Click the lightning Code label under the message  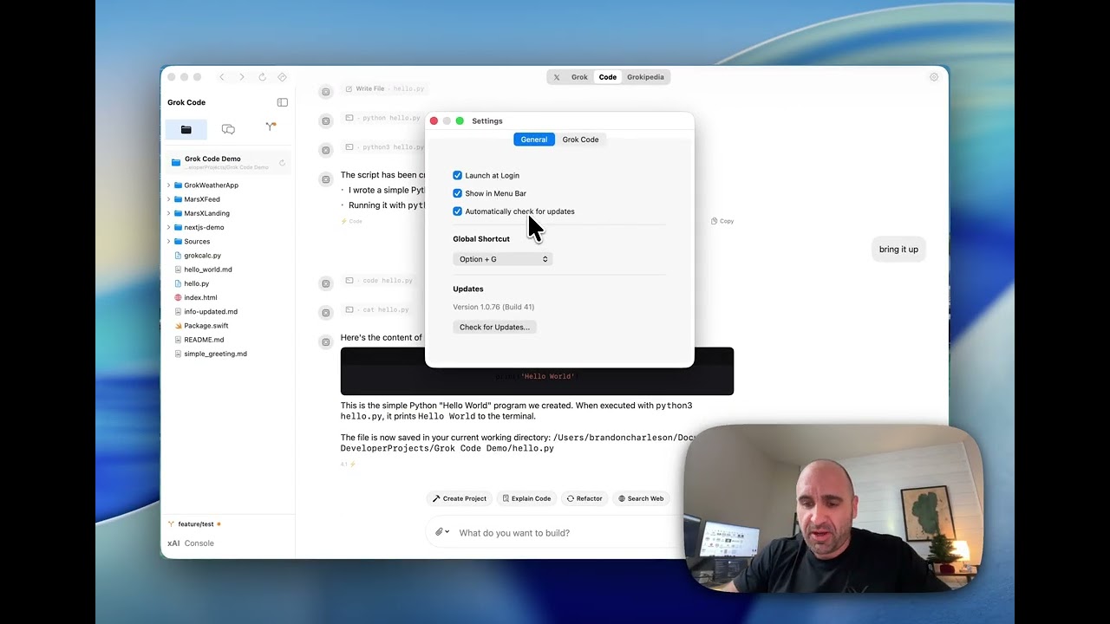pyautogui.click(x=352, y=221)
